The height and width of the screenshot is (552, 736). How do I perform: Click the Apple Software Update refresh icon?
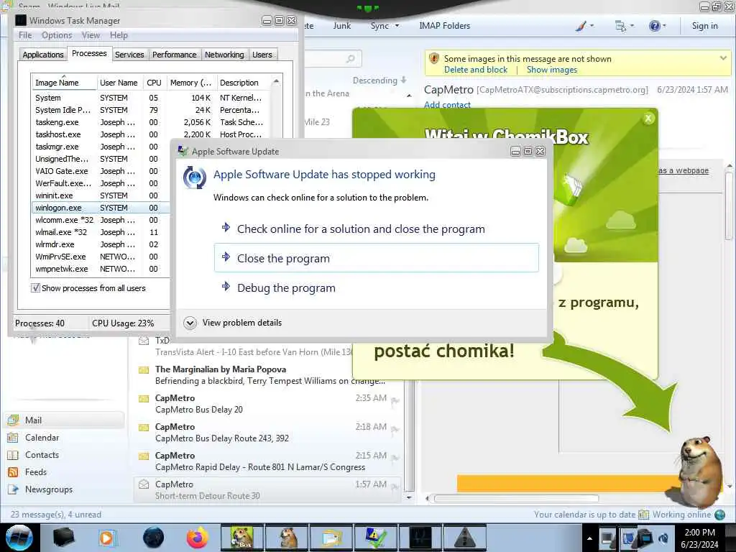(194, 178)
